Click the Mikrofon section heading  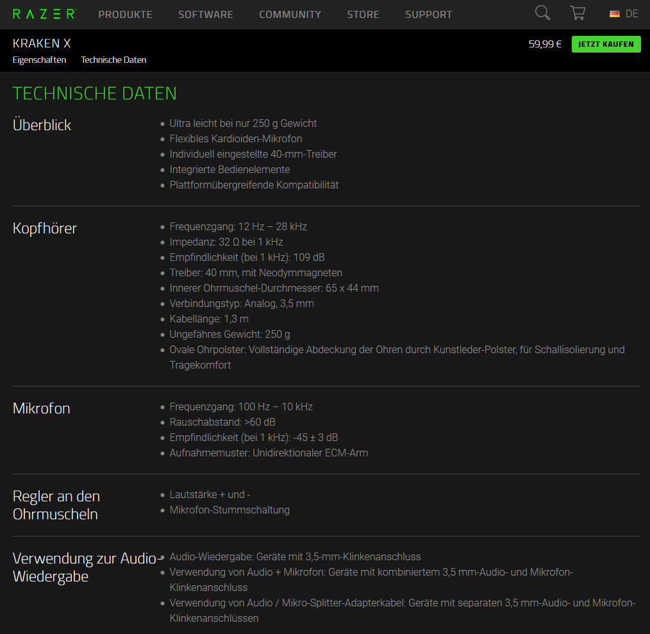click(42, 408)
